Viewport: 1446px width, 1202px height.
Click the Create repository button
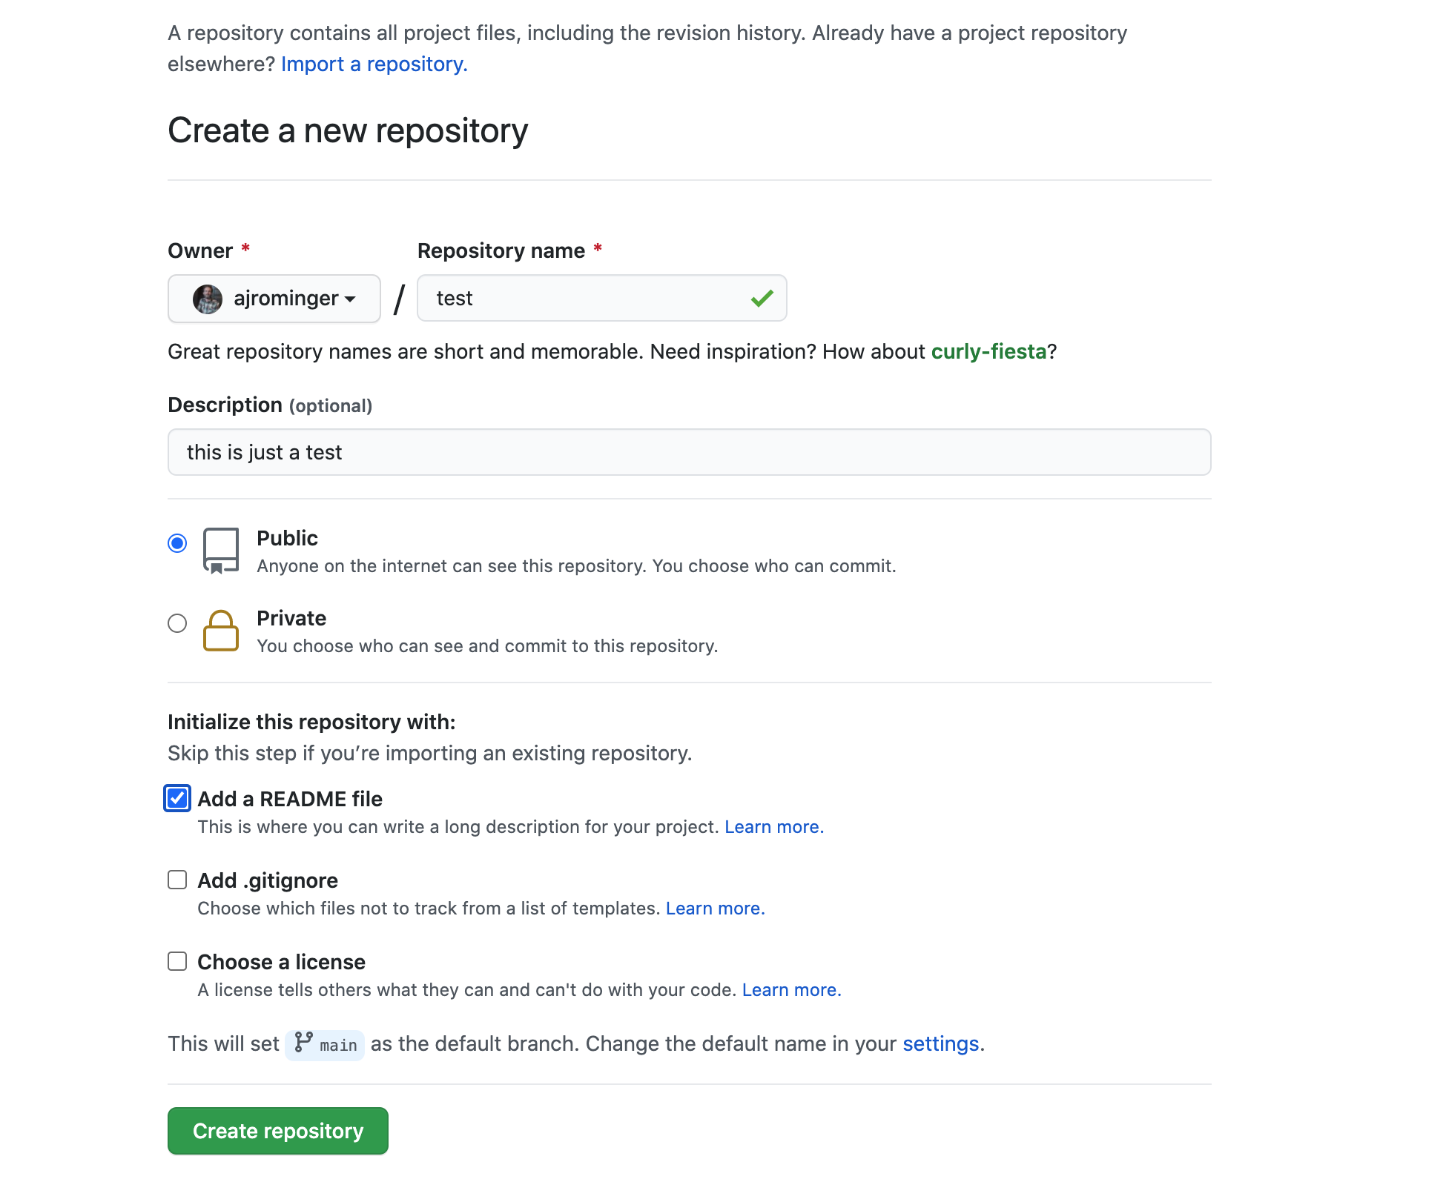pos(277,1131)
